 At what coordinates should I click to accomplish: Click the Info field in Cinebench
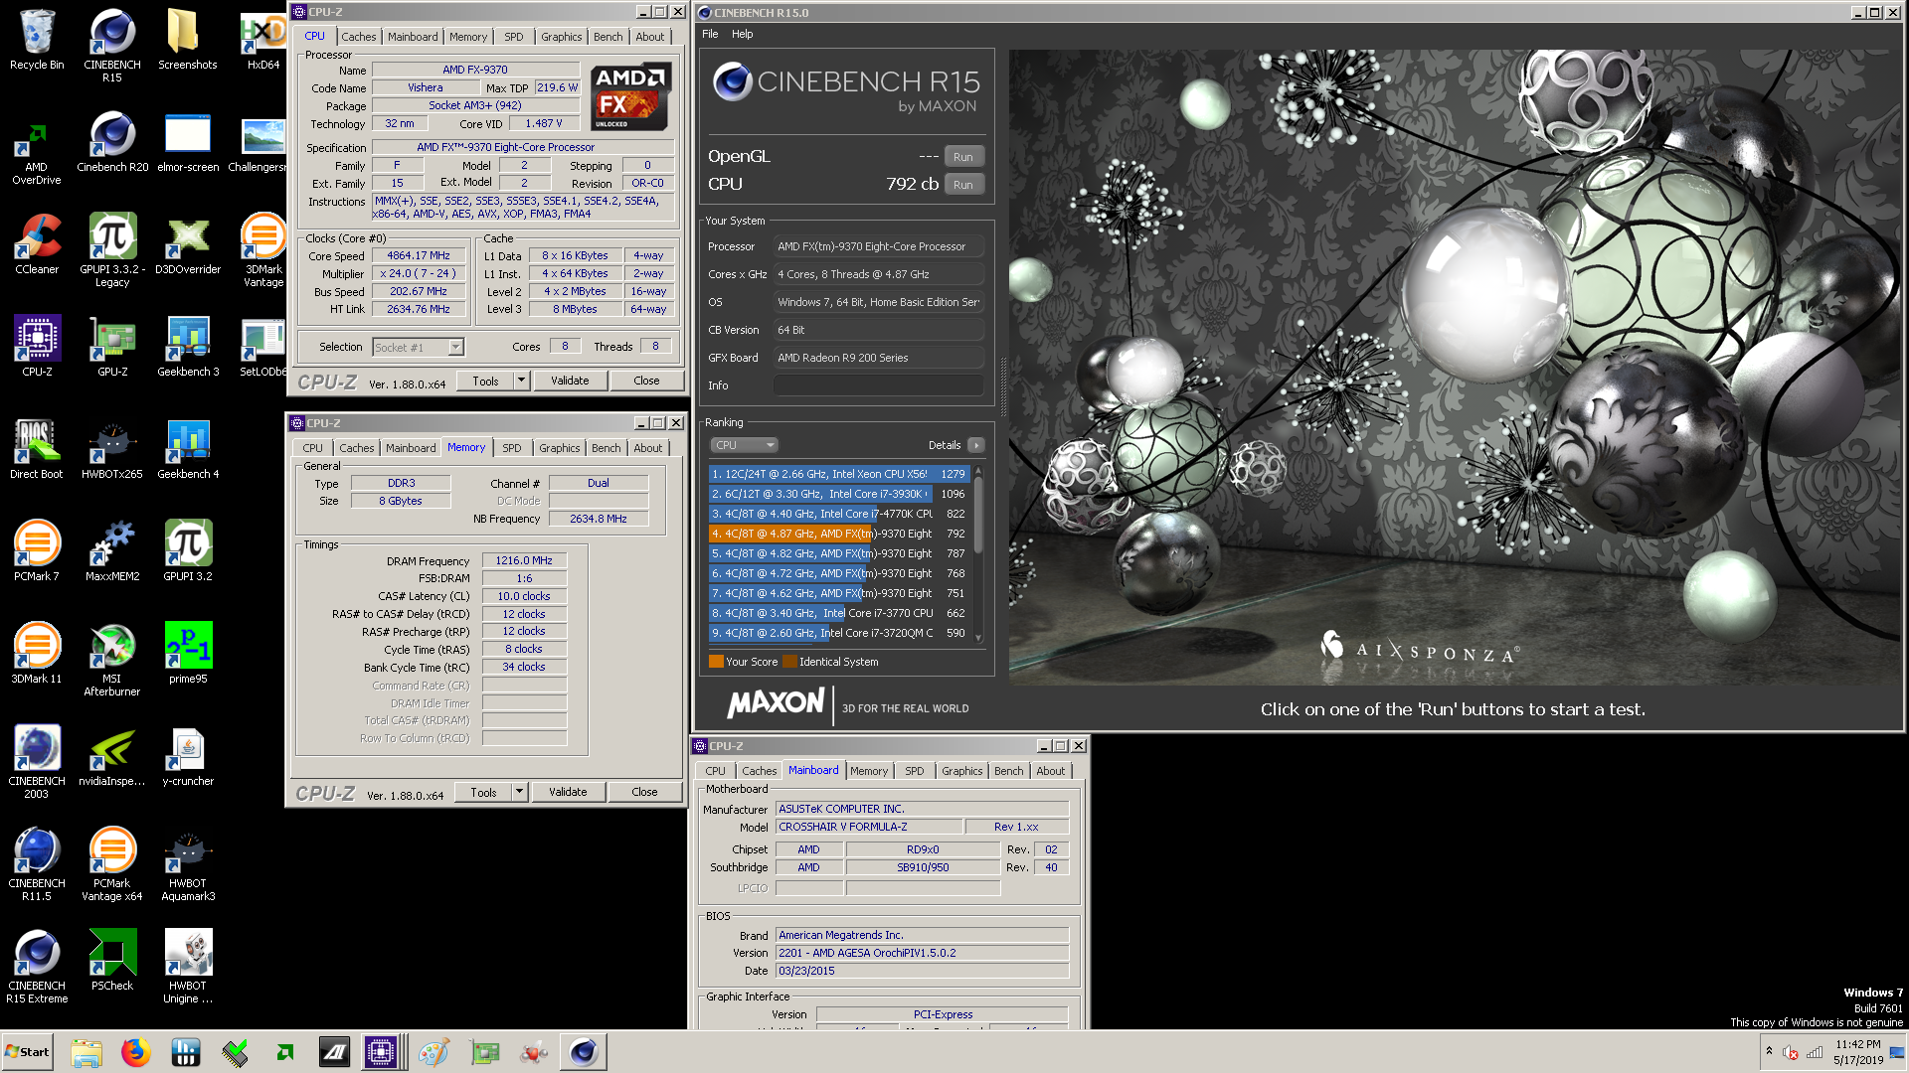click(879, 385)
